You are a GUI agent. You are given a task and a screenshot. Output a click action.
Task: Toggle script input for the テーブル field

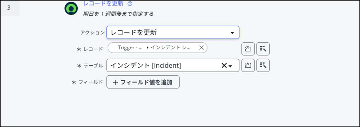248,65
